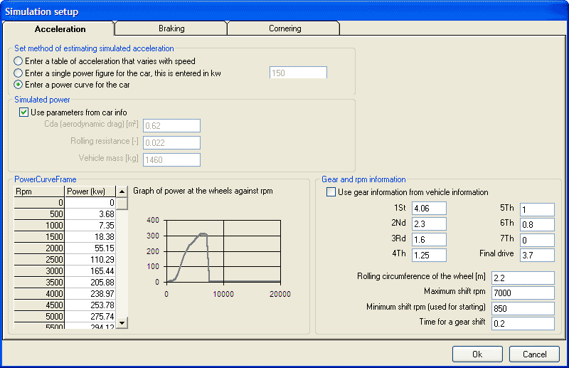Select the power cell for 3000 rpm
Viewport: 569px width, 368px height.
tap(90, 271)
